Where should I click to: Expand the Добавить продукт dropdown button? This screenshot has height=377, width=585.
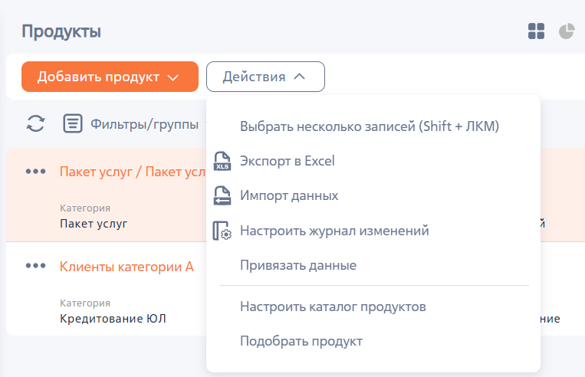pos(110,77)
